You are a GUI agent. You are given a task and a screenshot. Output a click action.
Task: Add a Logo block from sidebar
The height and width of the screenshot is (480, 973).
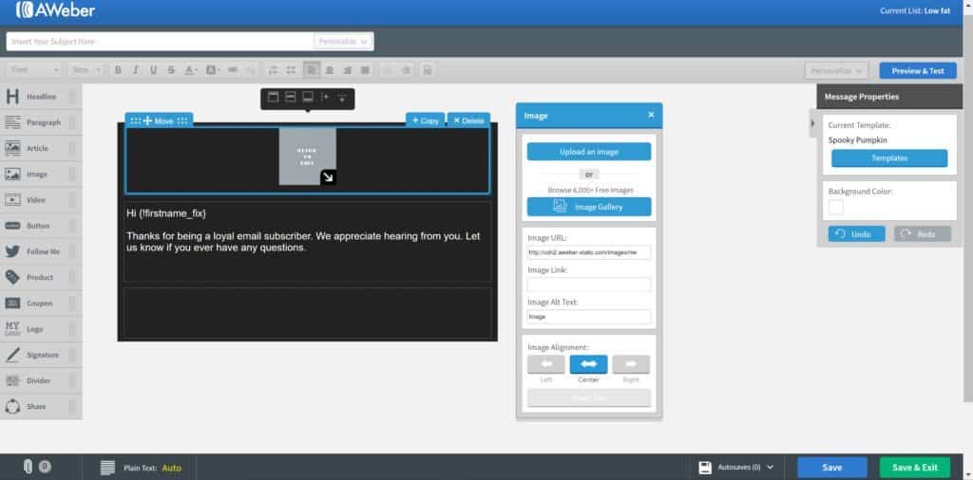coord(41,329)
